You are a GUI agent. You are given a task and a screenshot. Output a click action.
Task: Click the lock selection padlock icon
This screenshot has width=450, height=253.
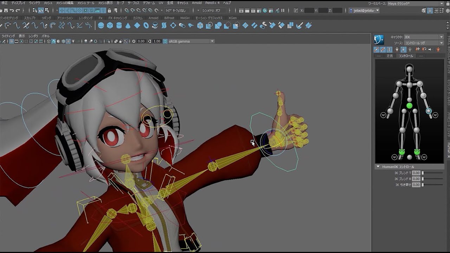point(109,10)
